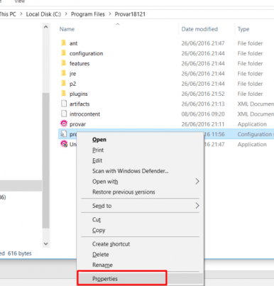Click the jre folder icon
274x286 pixels.
[64, 73]
